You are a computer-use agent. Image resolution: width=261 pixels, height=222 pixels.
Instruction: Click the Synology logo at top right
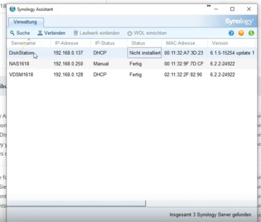point(239,21)
